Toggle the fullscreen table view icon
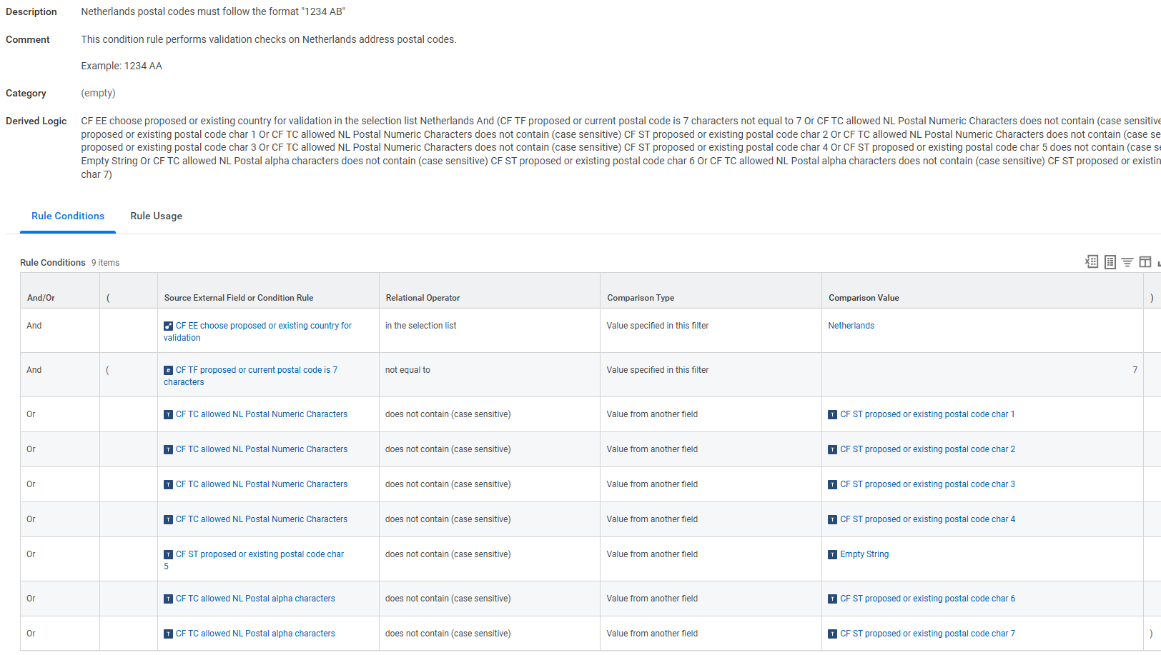The width and height of the screenshot is (1161, 655). click(x=1145, y=262)
